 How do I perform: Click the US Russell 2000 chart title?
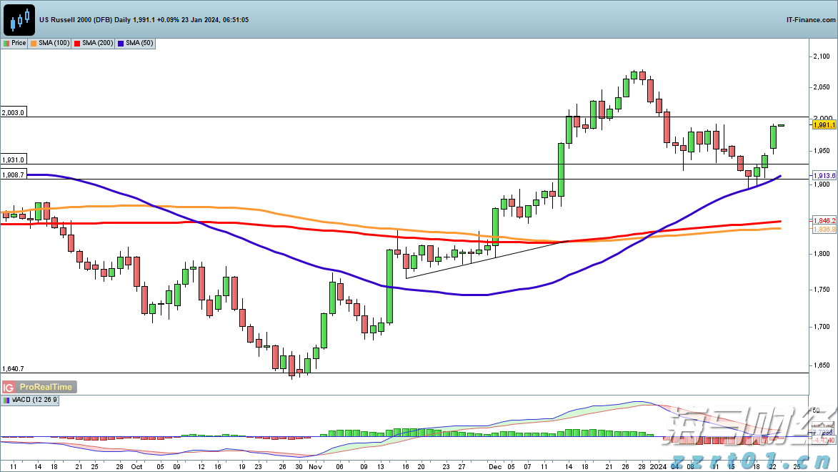pyautogui.click(x=143, y=20)
